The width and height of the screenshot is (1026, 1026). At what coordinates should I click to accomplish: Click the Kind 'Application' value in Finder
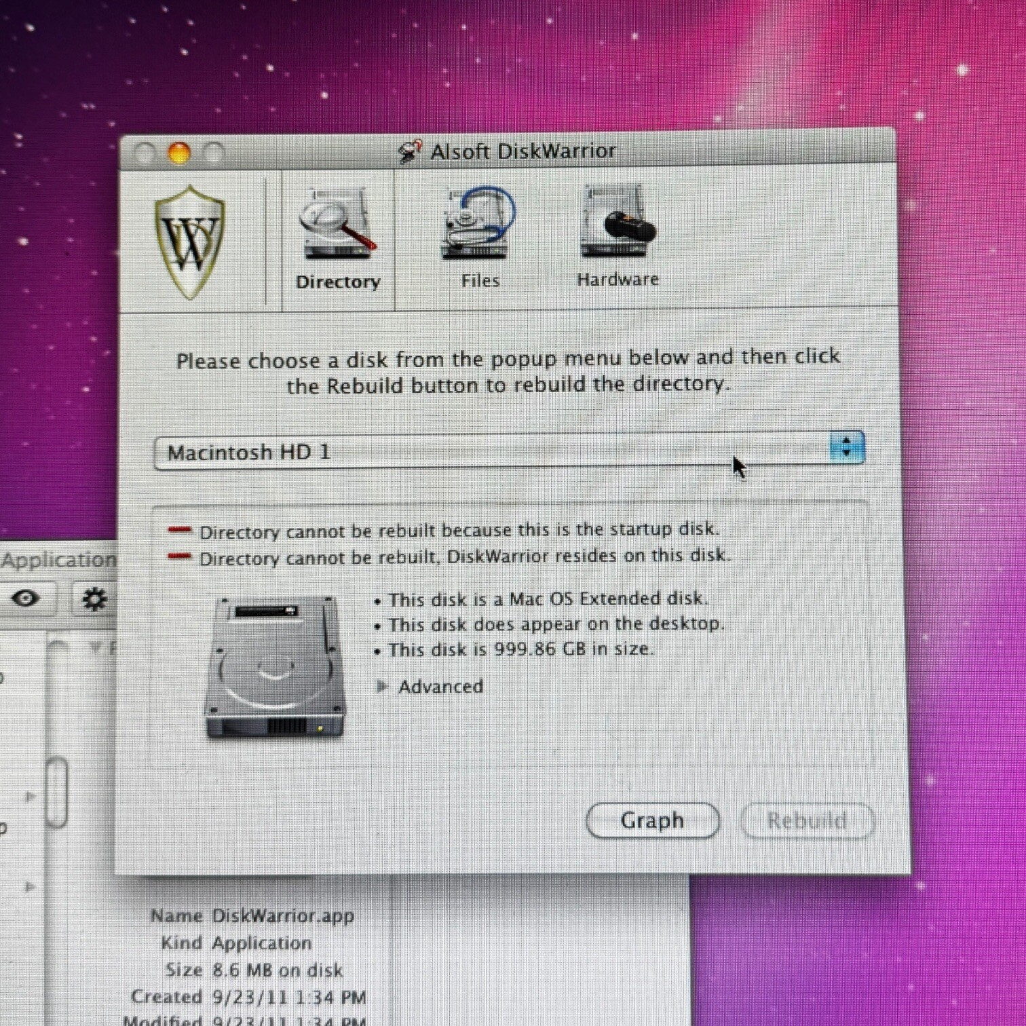click(x=261, y=943)
